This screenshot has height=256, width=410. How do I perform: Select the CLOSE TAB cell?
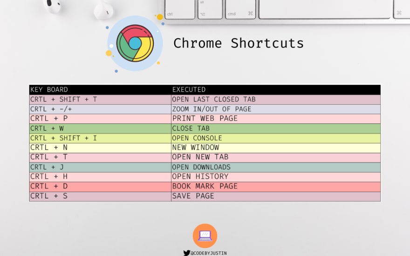tap(276, 128)
